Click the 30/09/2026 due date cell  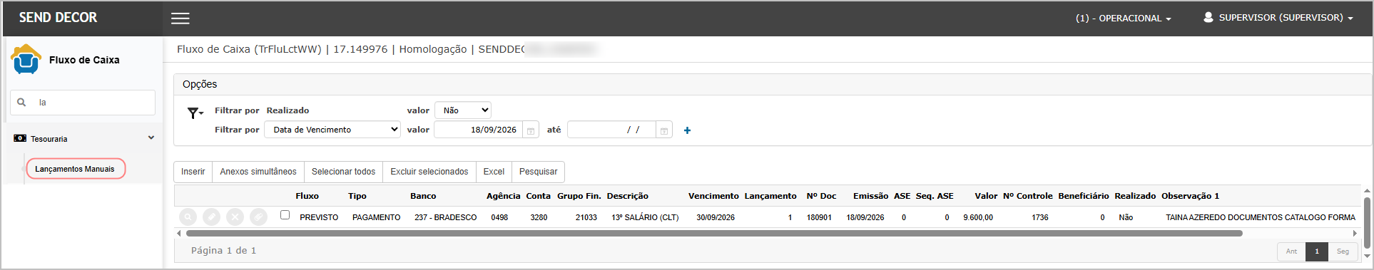point(716,217)
